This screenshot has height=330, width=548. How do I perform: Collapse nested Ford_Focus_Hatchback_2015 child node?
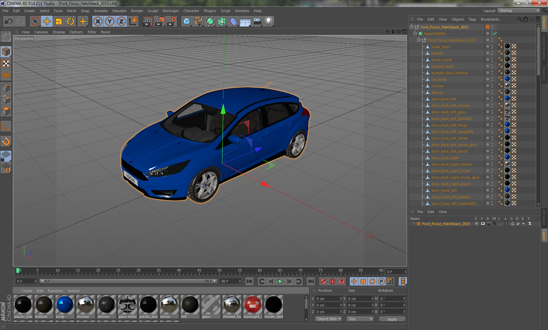click(x=419, y=40)
